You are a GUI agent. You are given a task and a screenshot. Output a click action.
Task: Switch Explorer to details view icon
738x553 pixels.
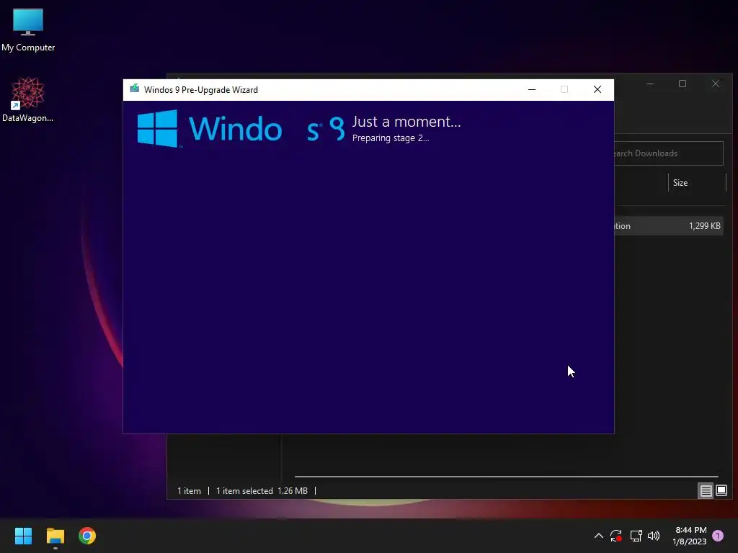(x=706, y=491)
